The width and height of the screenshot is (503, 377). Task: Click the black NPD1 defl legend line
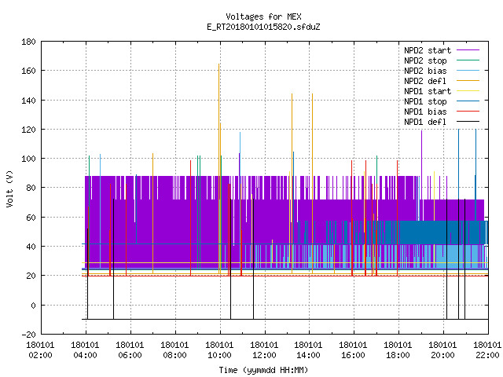click(468, 122)
